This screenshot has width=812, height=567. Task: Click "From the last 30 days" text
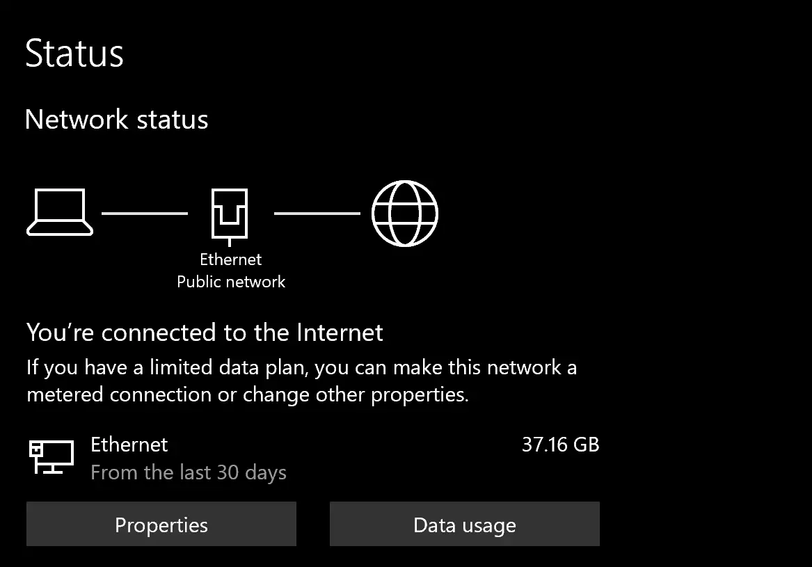[189, 473]
